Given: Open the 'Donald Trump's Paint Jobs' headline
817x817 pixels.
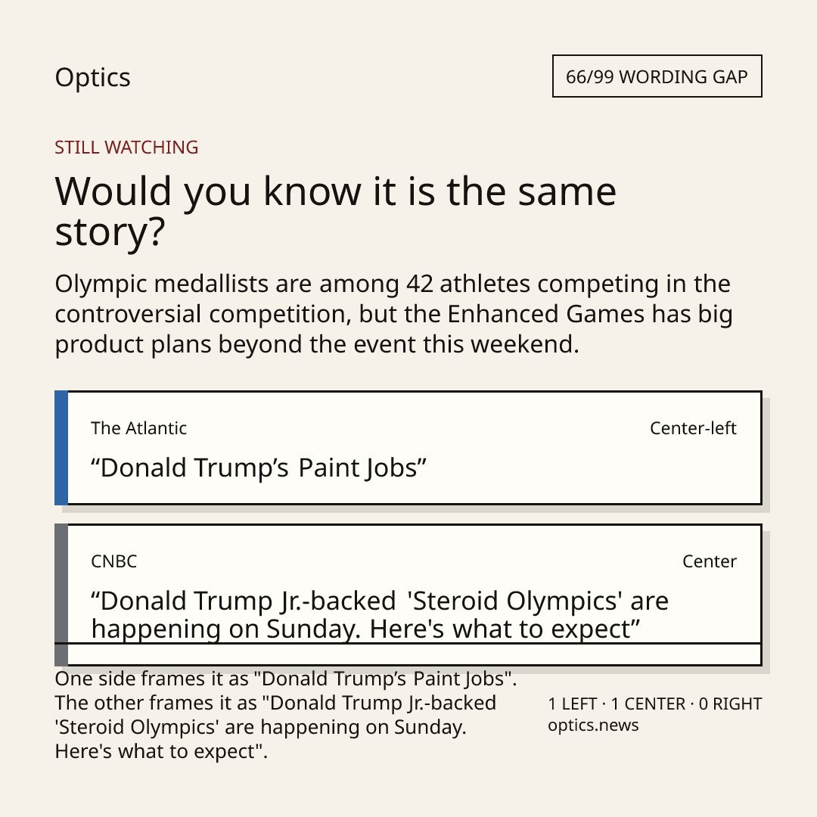Looking at the screenshot, I should [259, 468].
